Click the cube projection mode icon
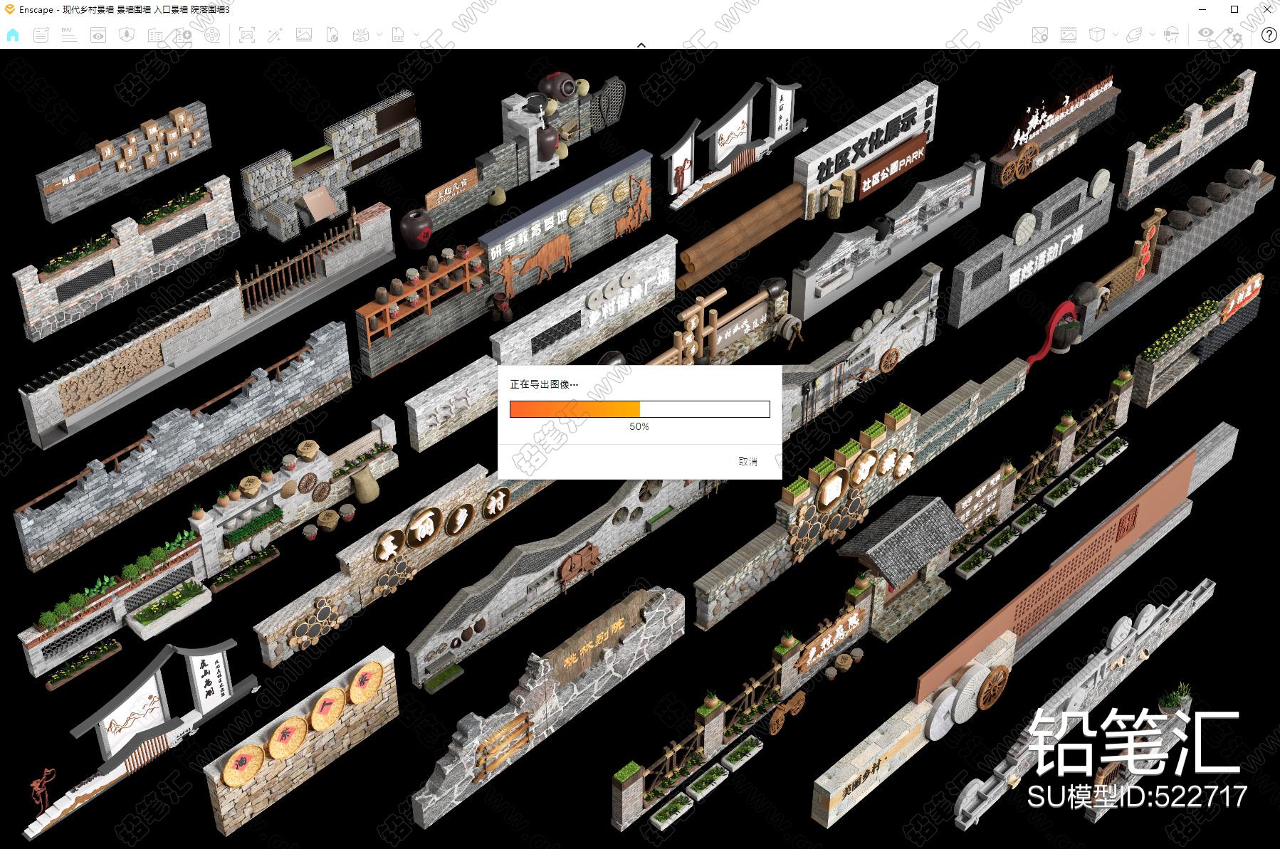The width and height of the screenshot is (1280, 849). point(1097,34)
